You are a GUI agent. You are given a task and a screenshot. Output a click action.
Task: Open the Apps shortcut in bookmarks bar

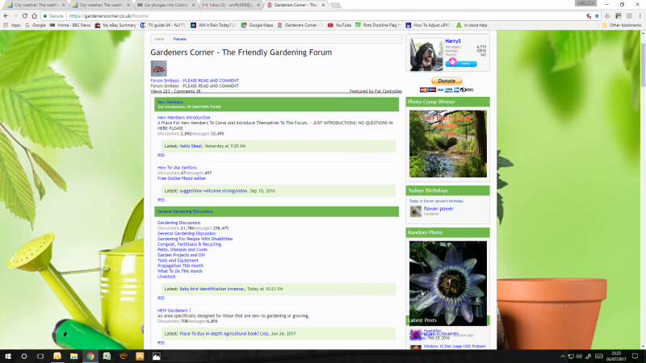[13, 25]
